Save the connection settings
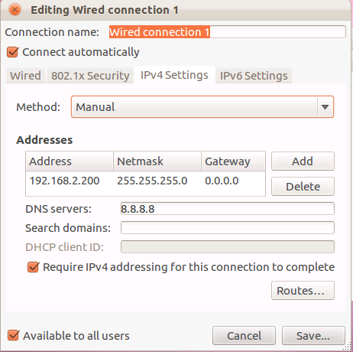 [313, 336]
